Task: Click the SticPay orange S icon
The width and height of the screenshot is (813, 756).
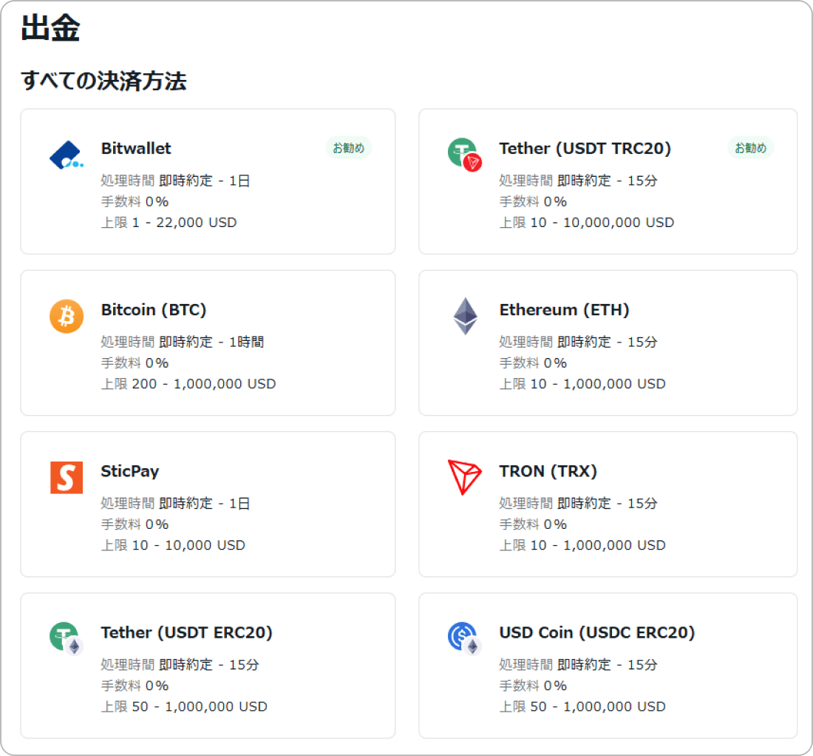Action: [67, 477]
